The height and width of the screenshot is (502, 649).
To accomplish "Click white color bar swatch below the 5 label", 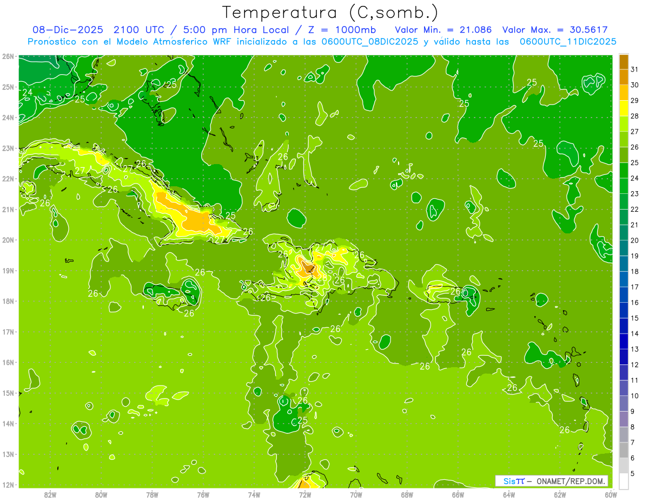I will click(x=624, y=481).
